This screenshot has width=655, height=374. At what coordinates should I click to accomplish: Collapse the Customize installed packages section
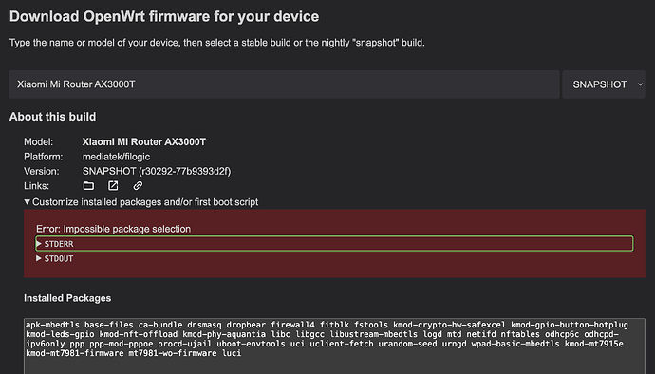141,202
